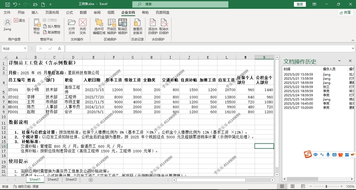
Task: Switch to the 审阅 ribbon tab
Action: click(x=97, y=12)
